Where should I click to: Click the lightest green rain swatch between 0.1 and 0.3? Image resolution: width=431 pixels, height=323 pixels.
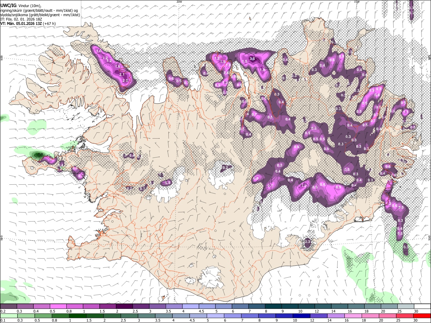point(9,316)
